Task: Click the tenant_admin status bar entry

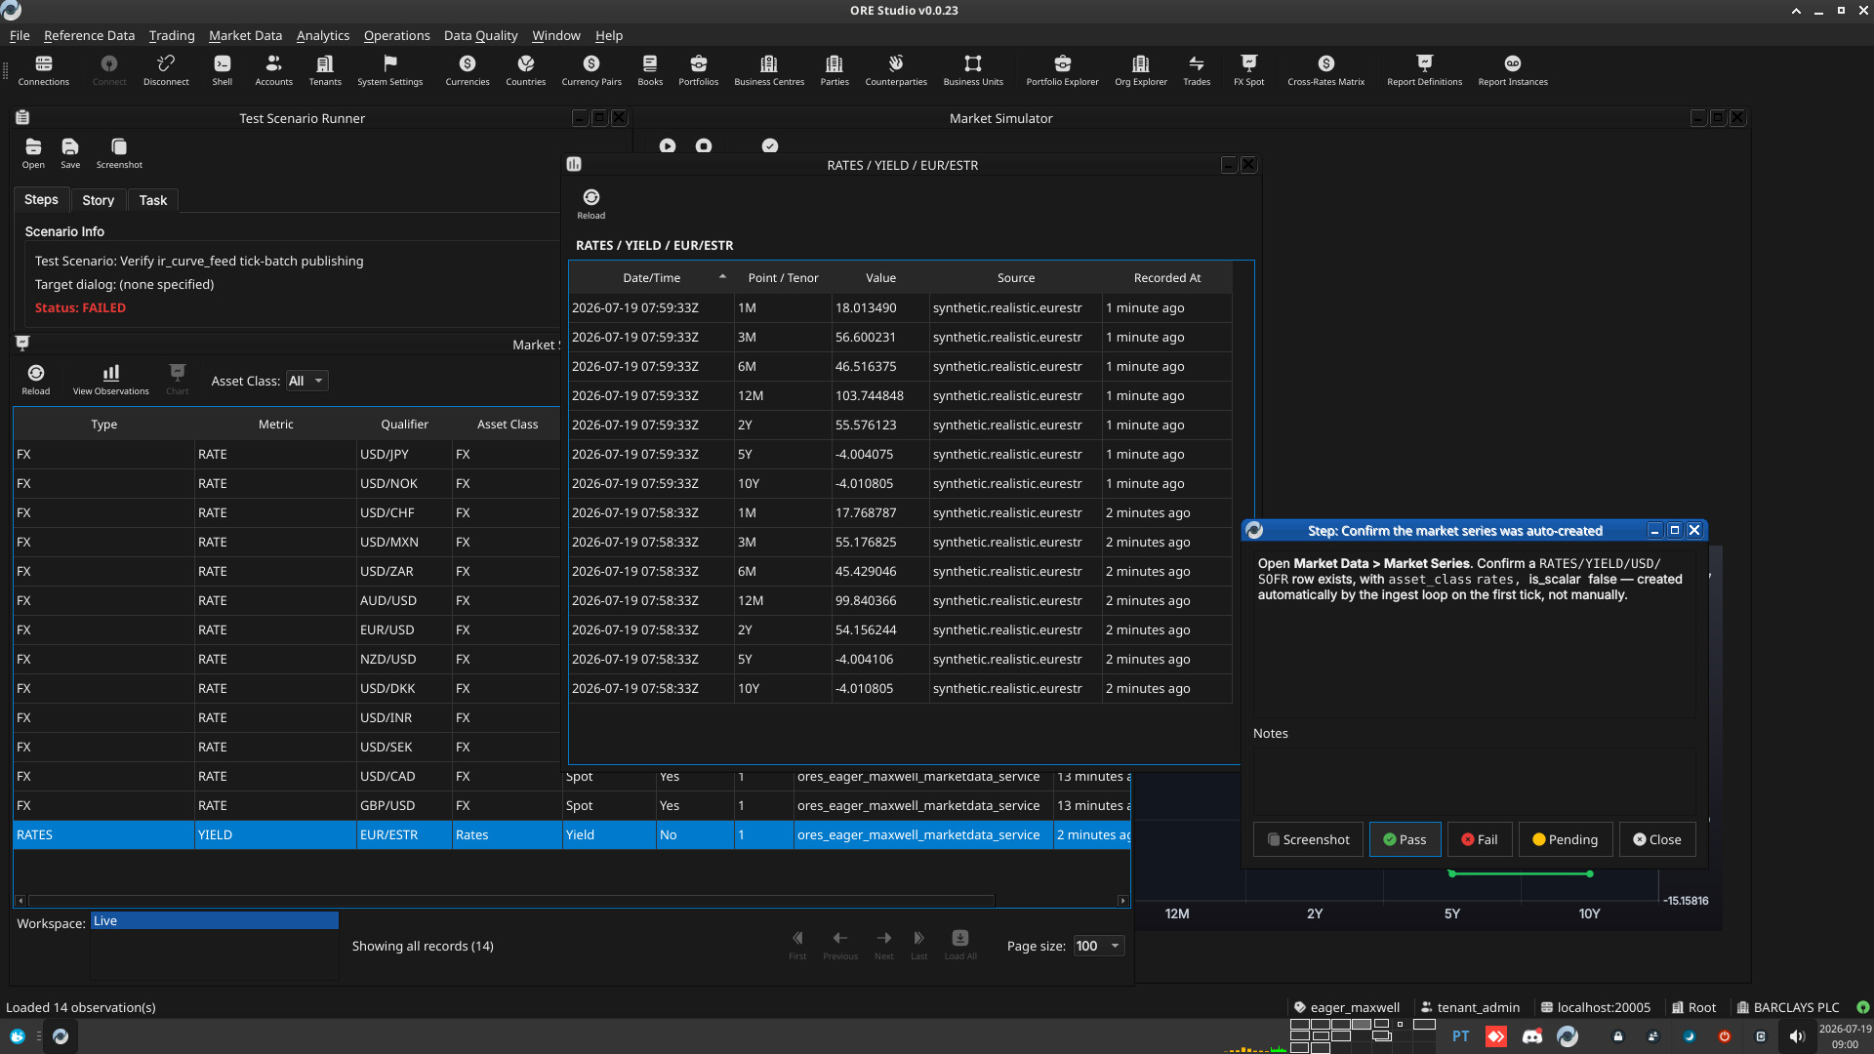Action: point(1470,1007)
